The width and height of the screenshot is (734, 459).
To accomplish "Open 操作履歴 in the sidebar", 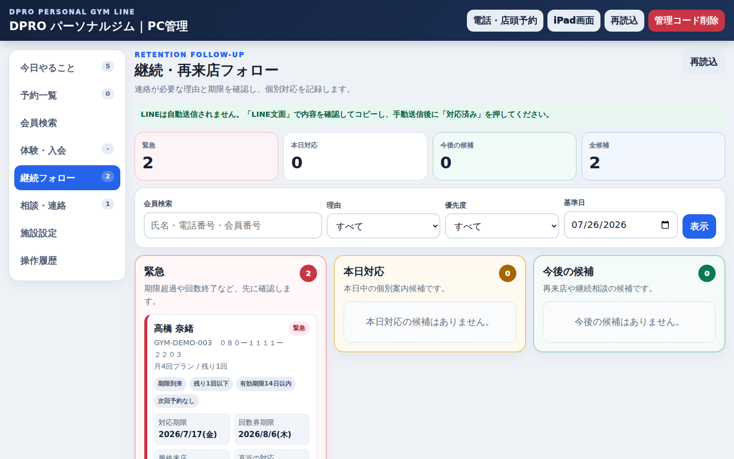I will (67, 260).
